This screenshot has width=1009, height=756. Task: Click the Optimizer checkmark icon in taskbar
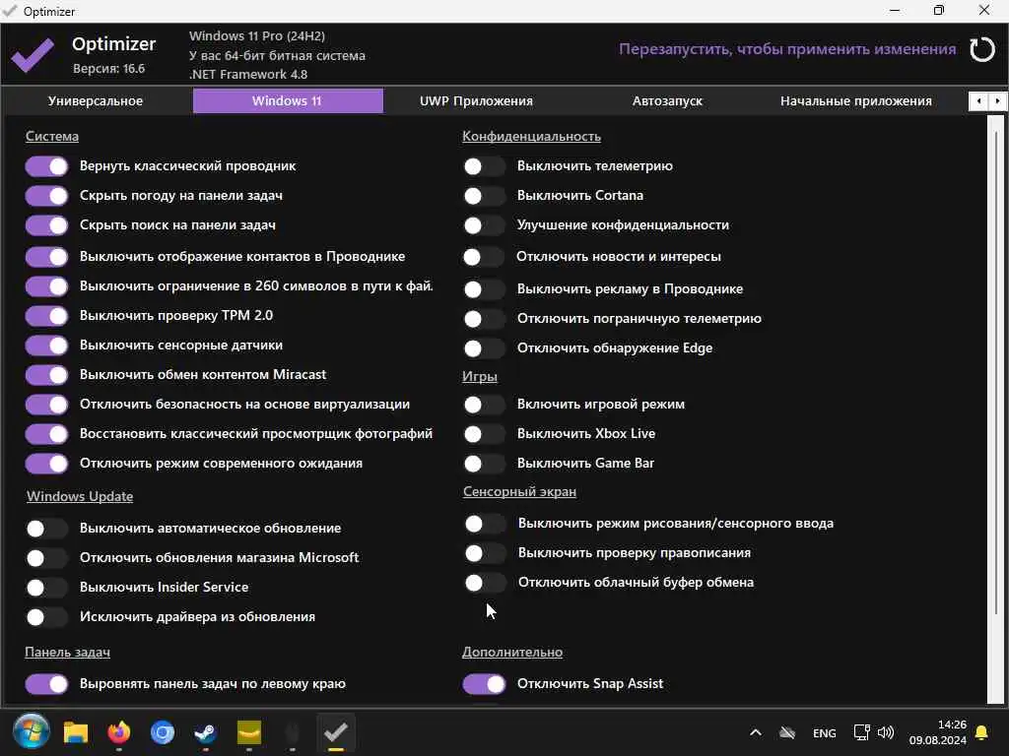coord(336,732)
